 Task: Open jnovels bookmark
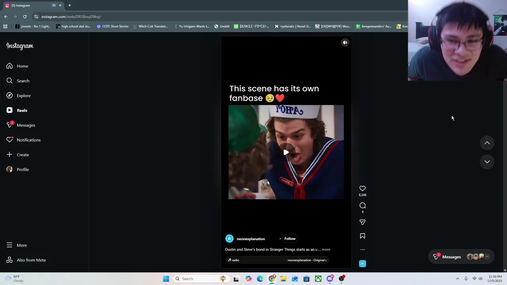point(33,27)
